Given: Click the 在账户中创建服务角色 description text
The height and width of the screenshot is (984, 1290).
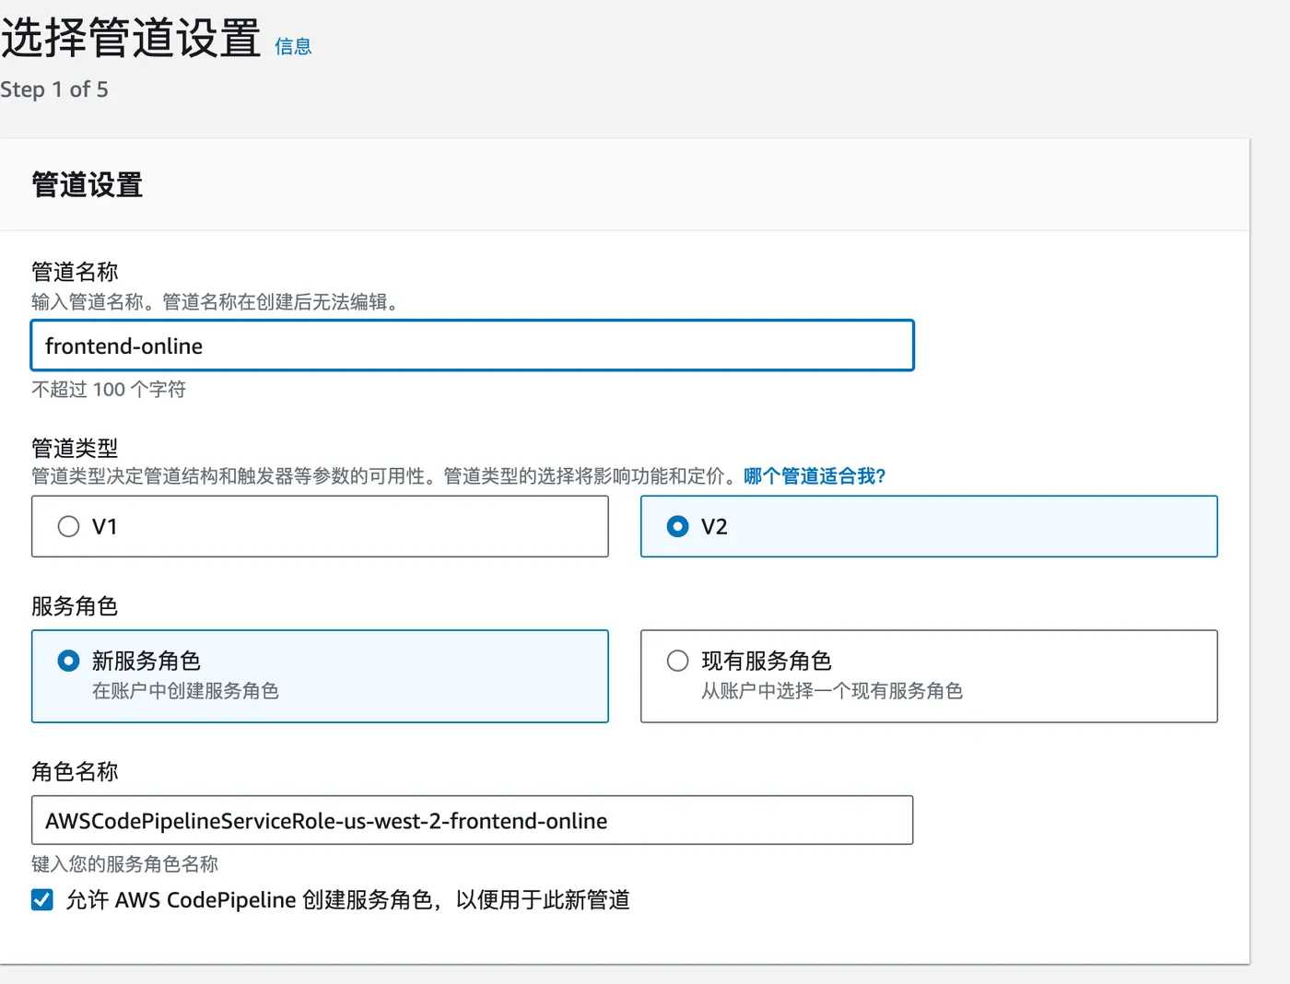Looking at the screenshot, I should click(185, 691).
